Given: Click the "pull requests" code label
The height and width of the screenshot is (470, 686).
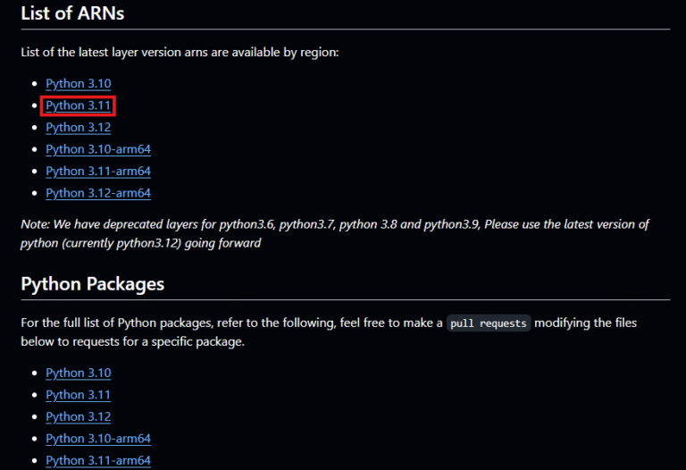Looking at the screenshot, I should [489, 323].
